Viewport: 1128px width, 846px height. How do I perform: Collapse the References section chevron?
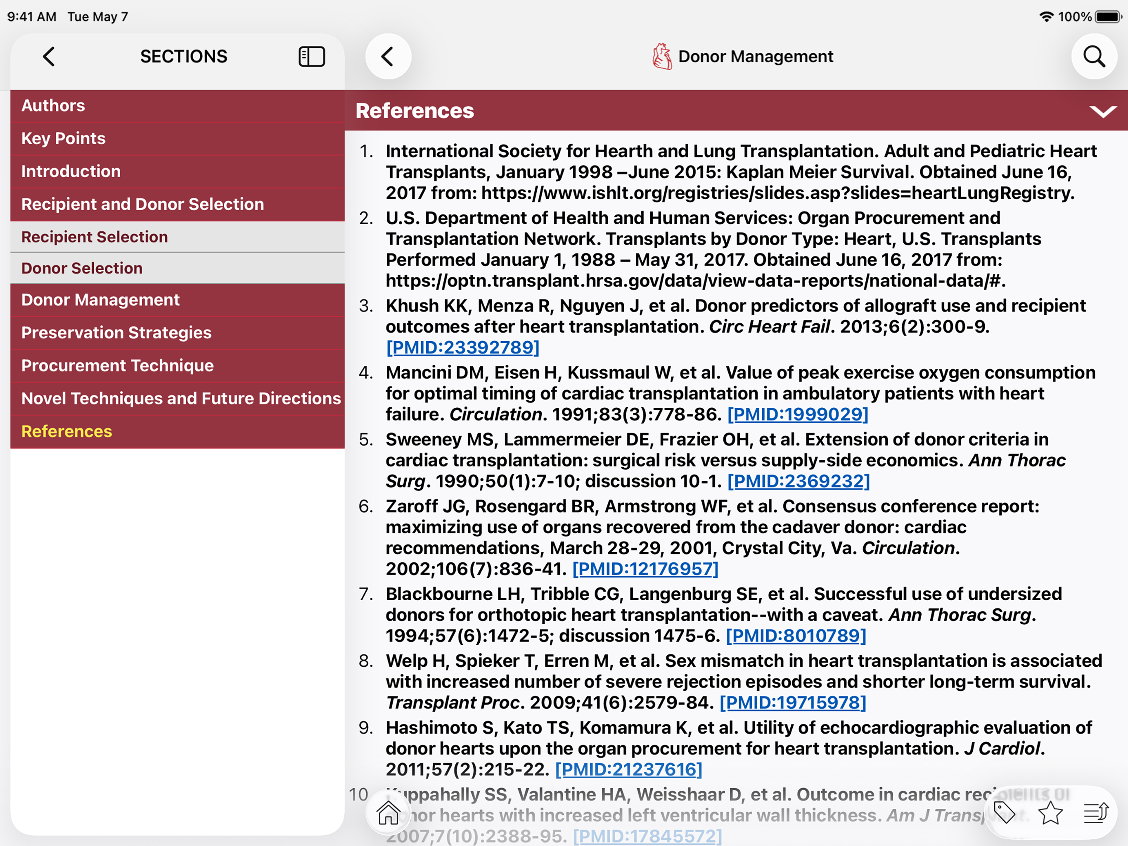(1103, 111)
